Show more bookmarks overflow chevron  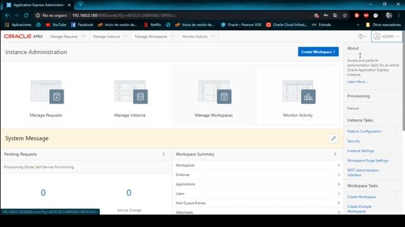pyautogui.click(x=358, y=25)
